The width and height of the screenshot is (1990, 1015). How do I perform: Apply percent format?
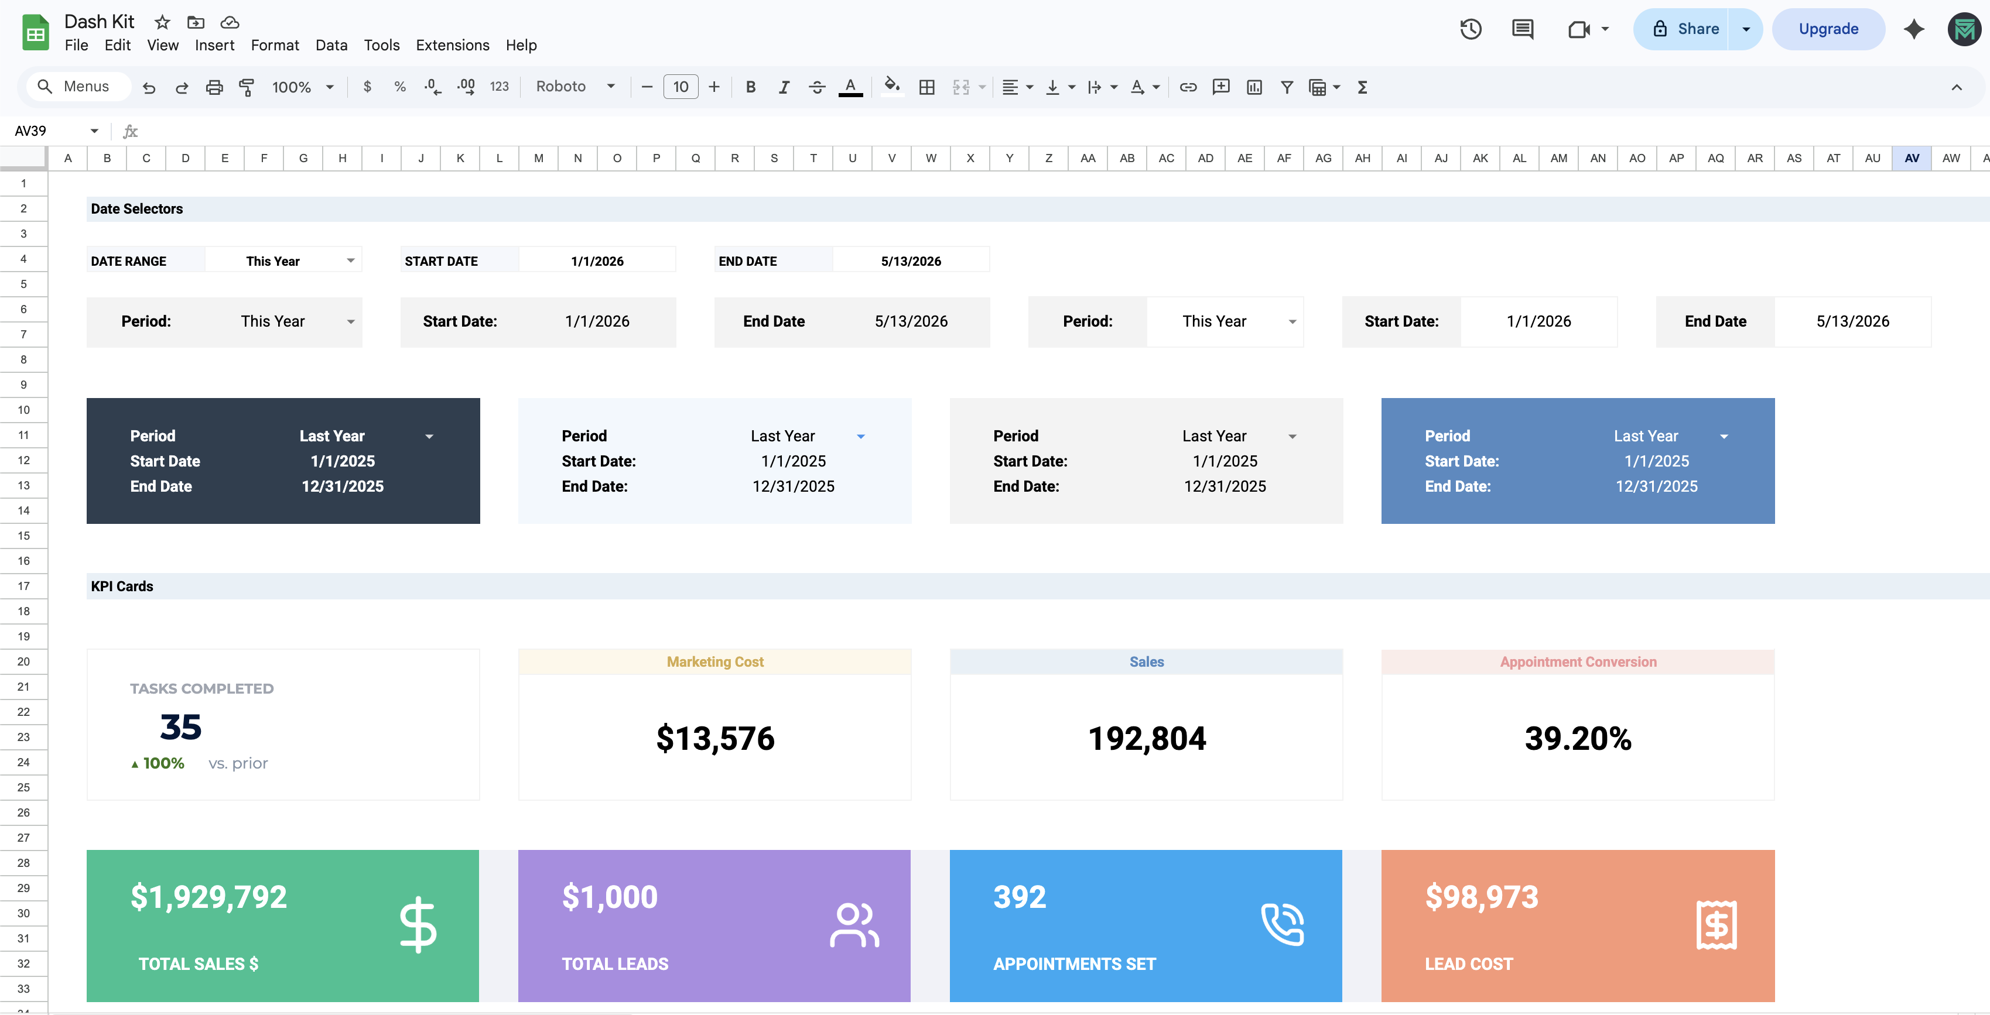pos(399,87)
